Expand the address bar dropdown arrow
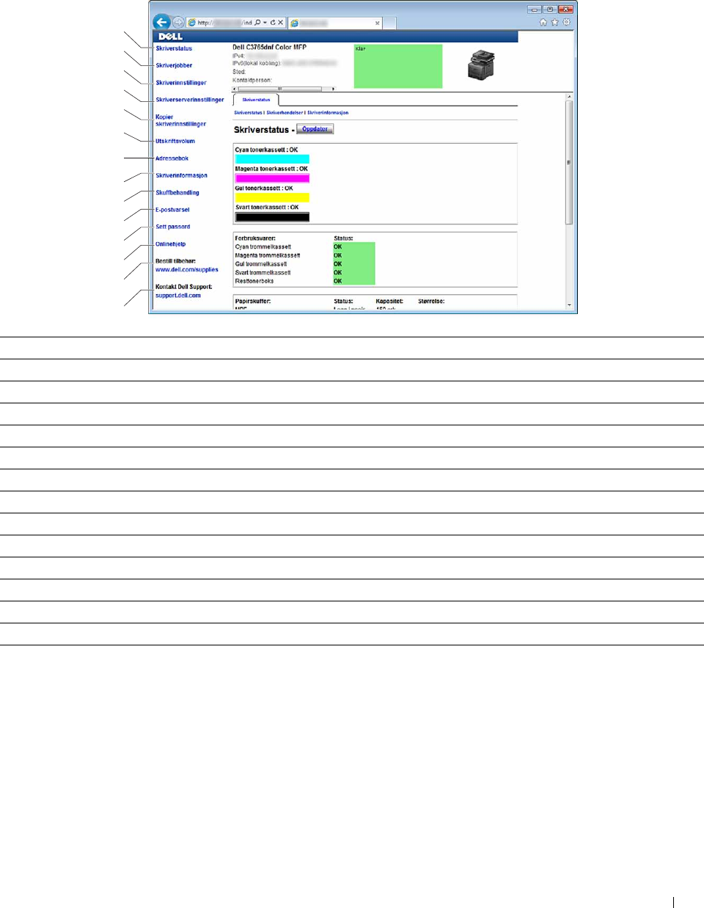This screenshot has width=704, height=908. click(265, 23)
